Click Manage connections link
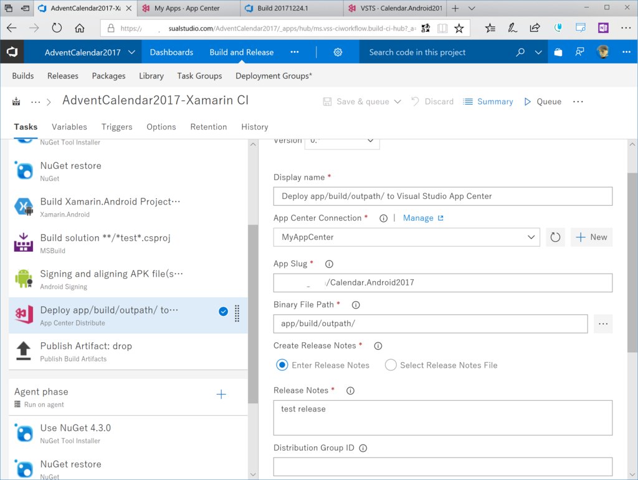The image size is (638, 480). (x=423, y=218)
